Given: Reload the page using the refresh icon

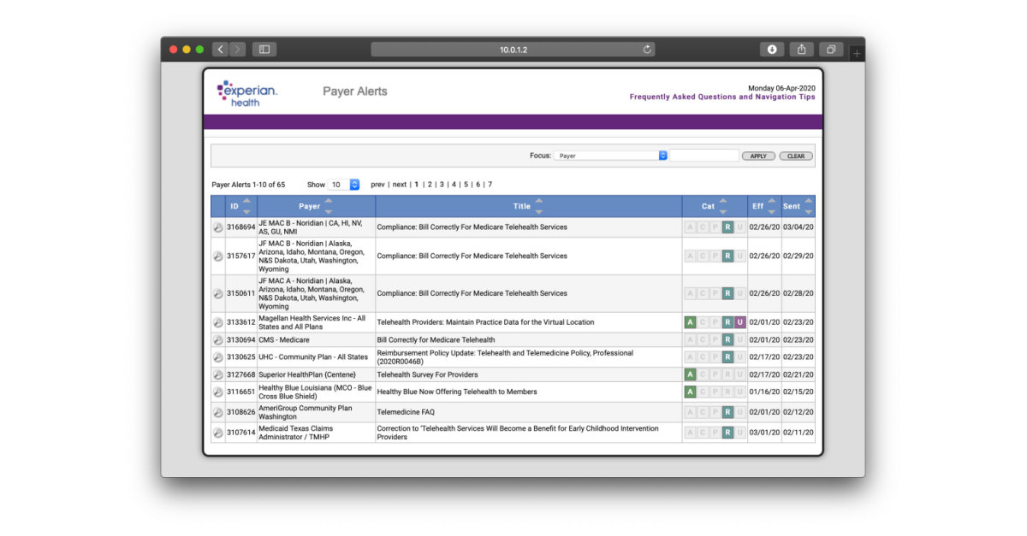Looking at the screenshot, I should (x=649, y=49).
